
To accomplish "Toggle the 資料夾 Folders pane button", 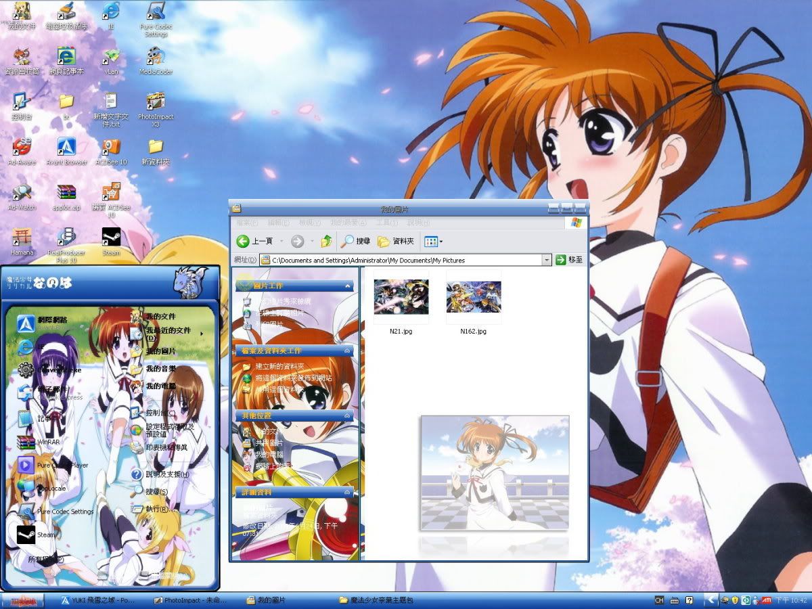I will (x=396, y=241).
